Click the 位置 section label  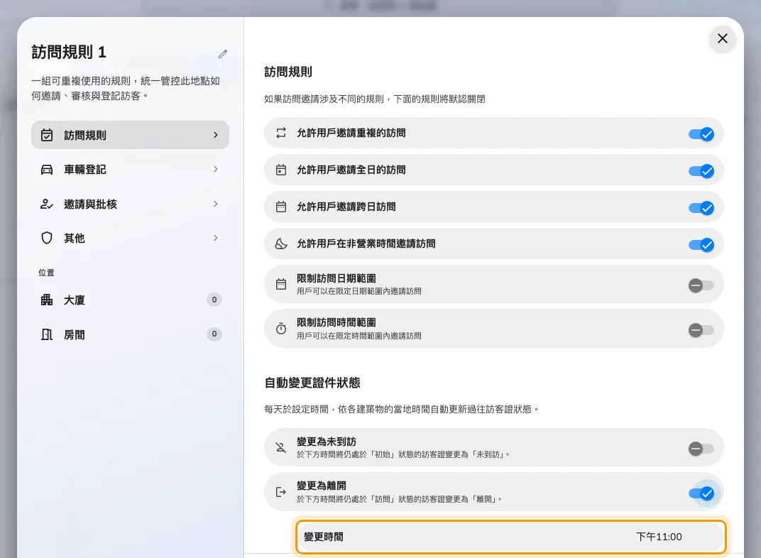coord(46,273)
